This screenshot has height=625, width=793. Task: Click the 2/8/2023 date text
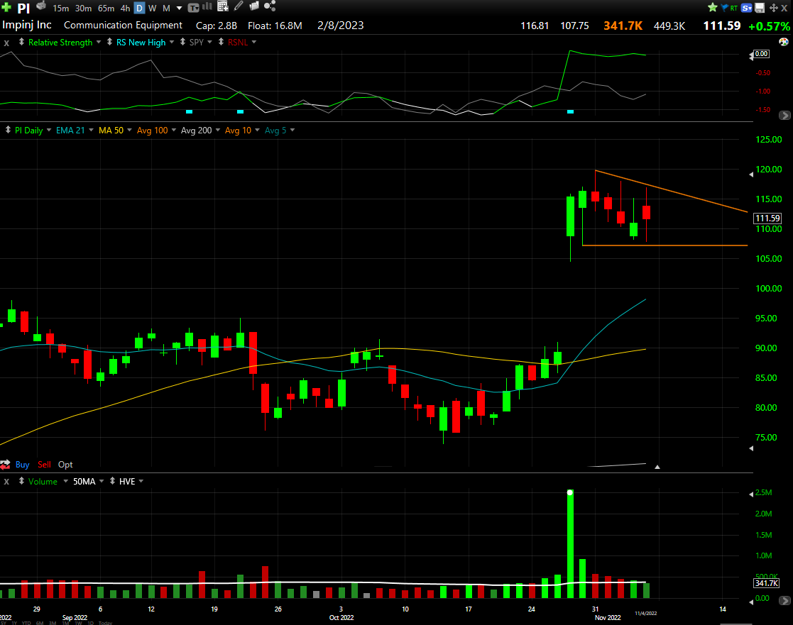point(340,26)
